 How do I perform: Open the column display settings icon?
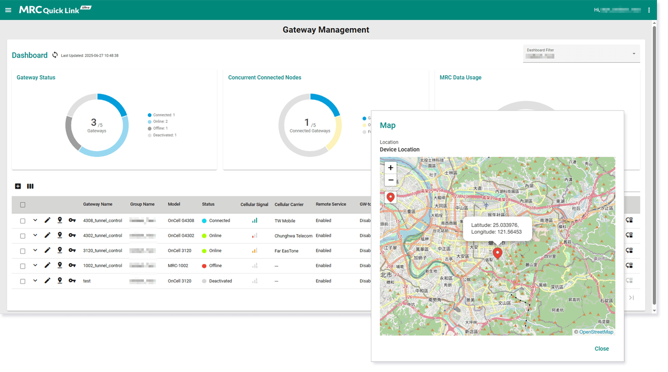point(30,186)
